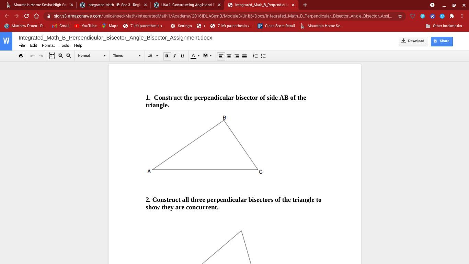Toggle underline formatting

click(182, 56)
